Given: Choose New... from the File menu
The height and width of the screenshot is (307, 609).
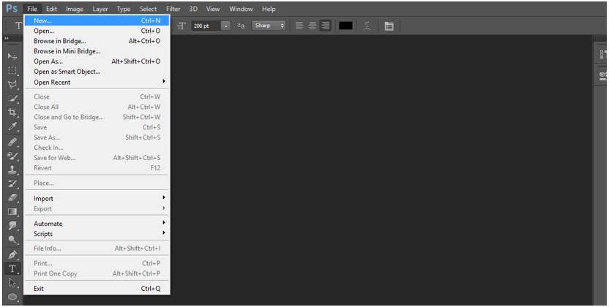Looking at the screenshot, I should [x=97, y=20].
